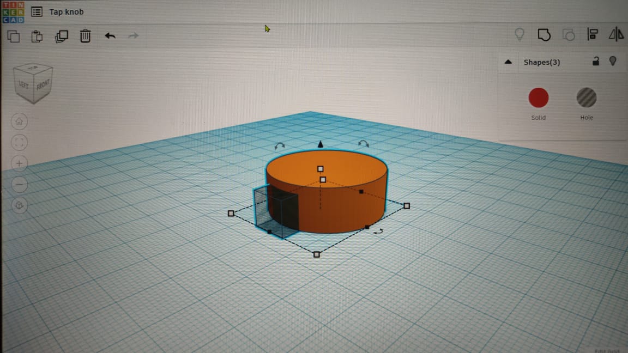Screen dimensions: 628x353
Task: Open the Mirror tool
Action: pyautogui.click(x=617, y=34)
